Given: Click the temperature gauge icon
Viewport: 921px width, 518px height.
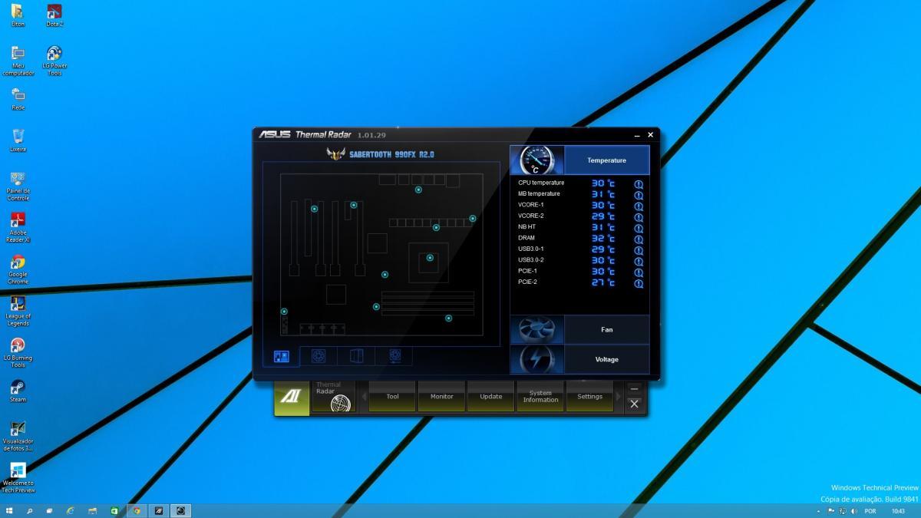Looking at the screenshot, I should click(x=536, y=160).
